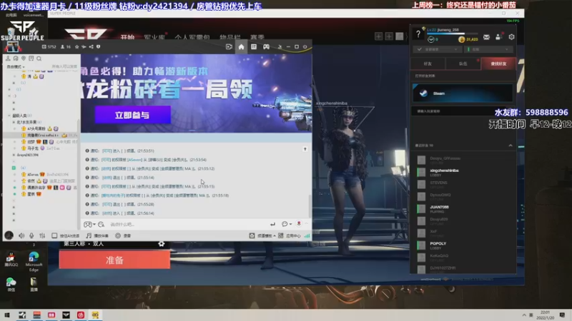Click the scroll-to-top arrow in chat area
The image size is (572, 321).
tap(305, 149)
